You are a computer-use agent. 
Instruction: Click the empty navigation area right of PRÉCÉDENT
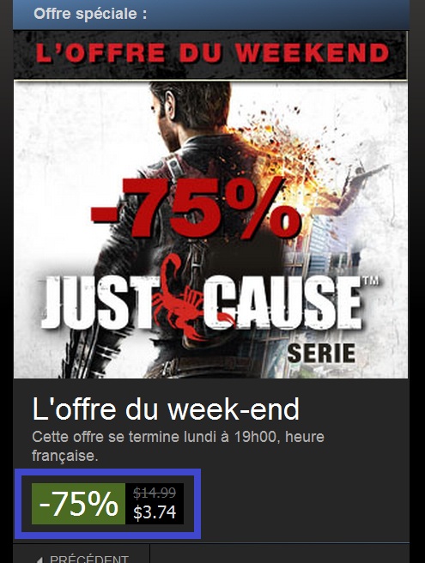coord(280,554)
